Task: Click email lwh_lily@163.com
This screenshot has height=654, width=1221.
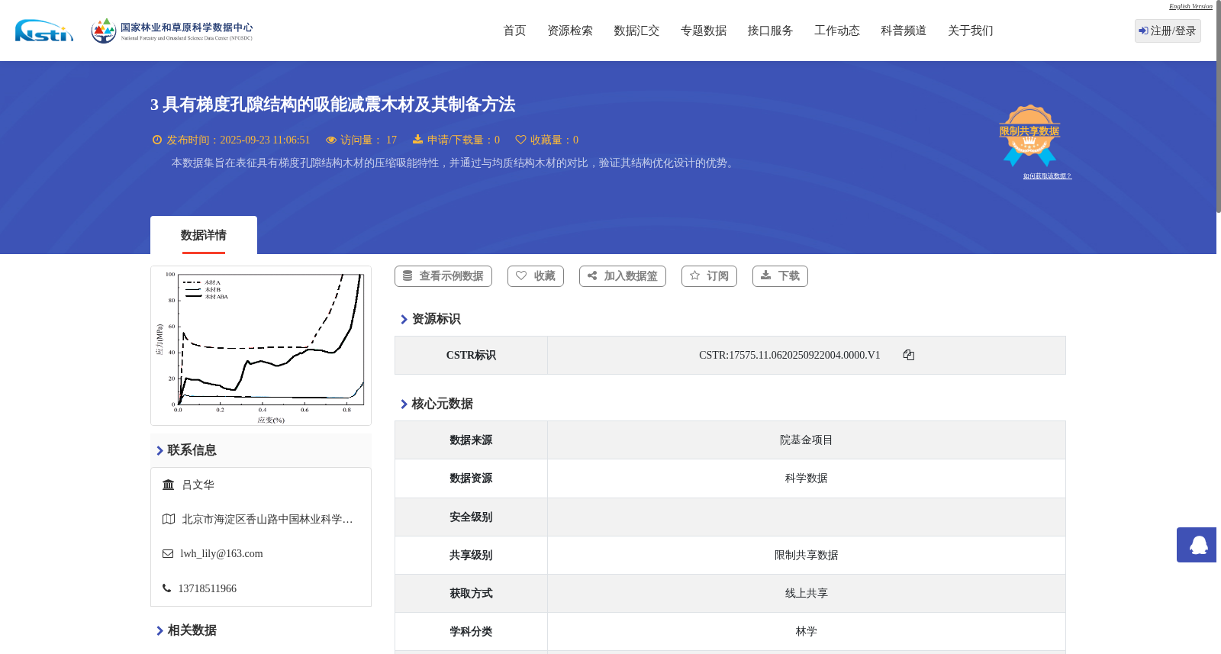Action: point(221,554)
